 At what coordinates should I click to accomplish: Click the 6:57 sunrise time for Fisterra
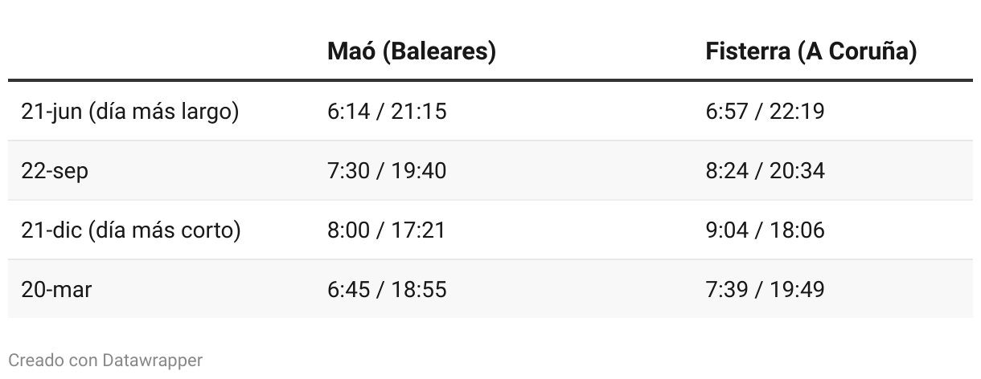click(727, 112)
